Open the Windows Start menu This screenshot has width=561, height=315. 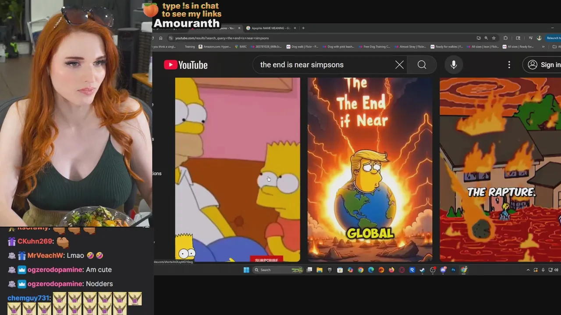[x=246, y=269]
